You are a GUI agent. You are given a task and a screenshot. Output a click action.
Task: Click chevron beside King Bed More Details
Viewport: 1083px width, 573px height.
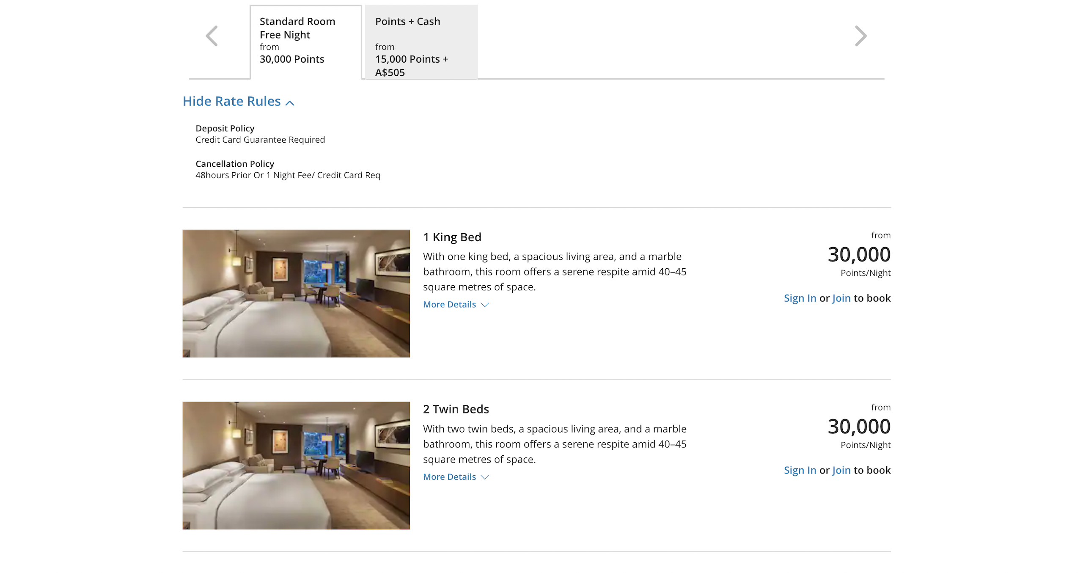(485, 305)
